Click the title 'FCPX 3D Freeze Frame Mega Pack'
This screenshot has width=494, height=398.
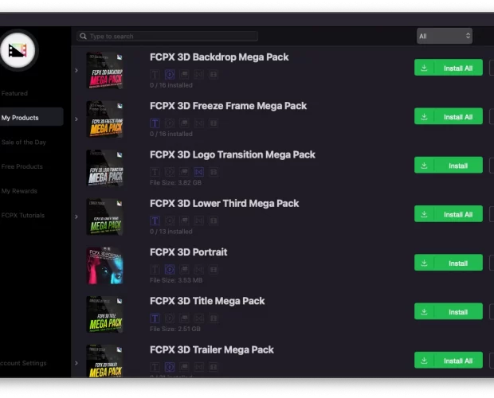[228, 106]
